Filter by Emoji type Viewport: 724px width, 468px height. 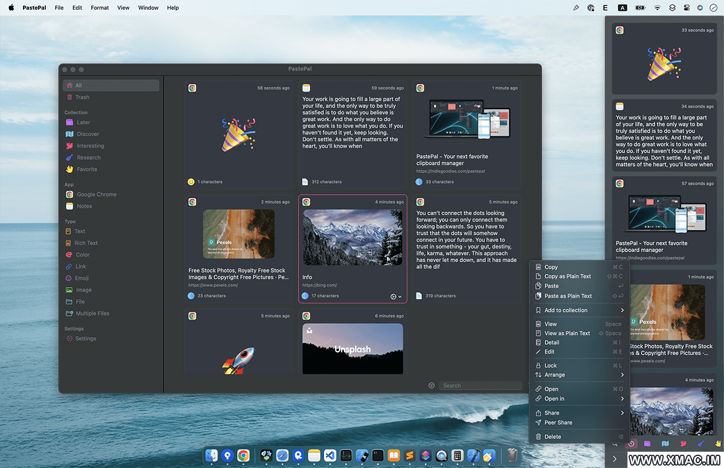81,278
